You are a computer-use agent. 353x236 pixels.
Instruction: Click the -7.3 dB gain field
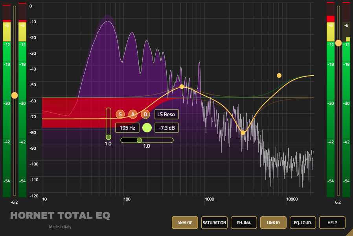tap(166, 128)
